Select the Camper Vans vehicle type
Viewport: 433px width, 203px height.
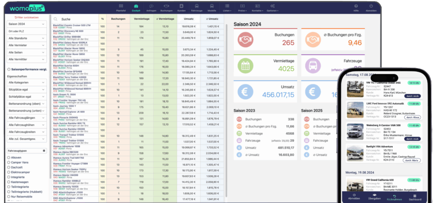coord(9,162)
